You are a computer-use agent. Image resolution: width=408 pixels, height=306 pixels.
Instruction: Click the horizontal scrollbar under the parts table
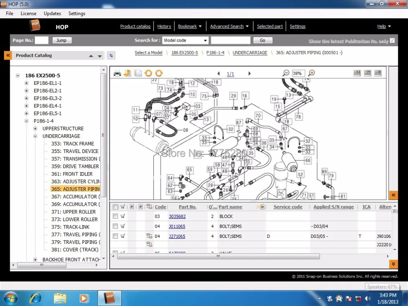point(218,256)
